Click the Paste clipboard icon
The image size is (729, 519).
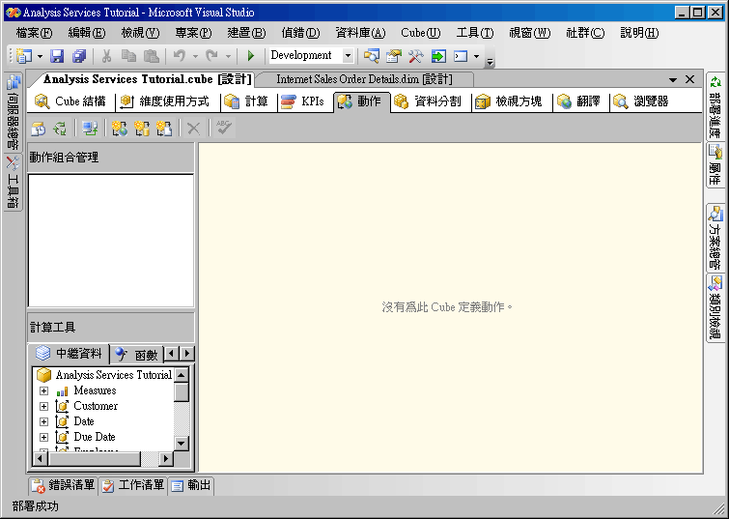click(x=151, y=56)
